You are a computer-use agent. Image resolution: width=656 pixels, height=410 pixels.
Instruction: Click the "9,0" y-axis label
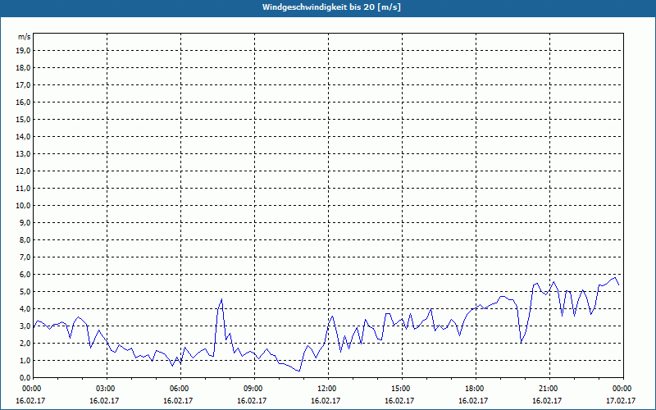click(x=25, y=222)
